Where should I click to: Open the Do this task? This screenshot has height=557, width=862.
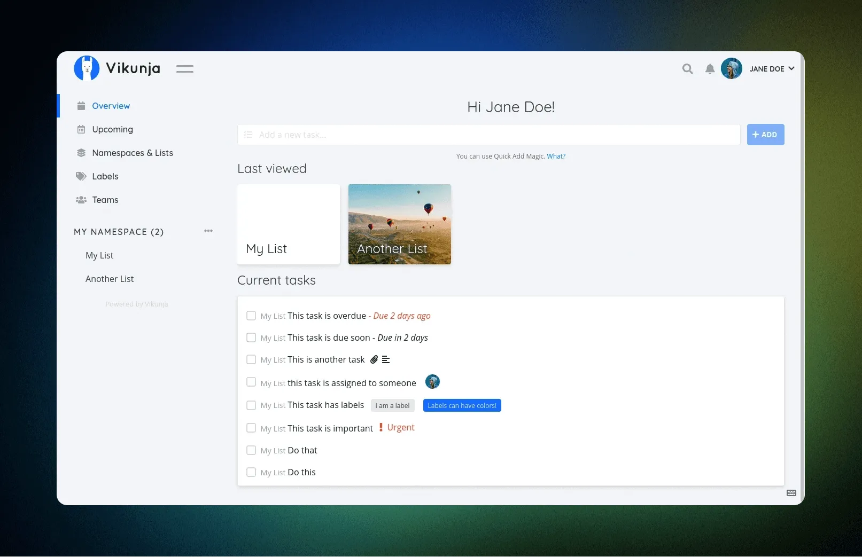(301, 472)
